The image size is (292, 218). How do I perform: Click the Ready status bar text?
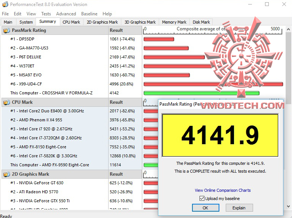pos(6,216)
